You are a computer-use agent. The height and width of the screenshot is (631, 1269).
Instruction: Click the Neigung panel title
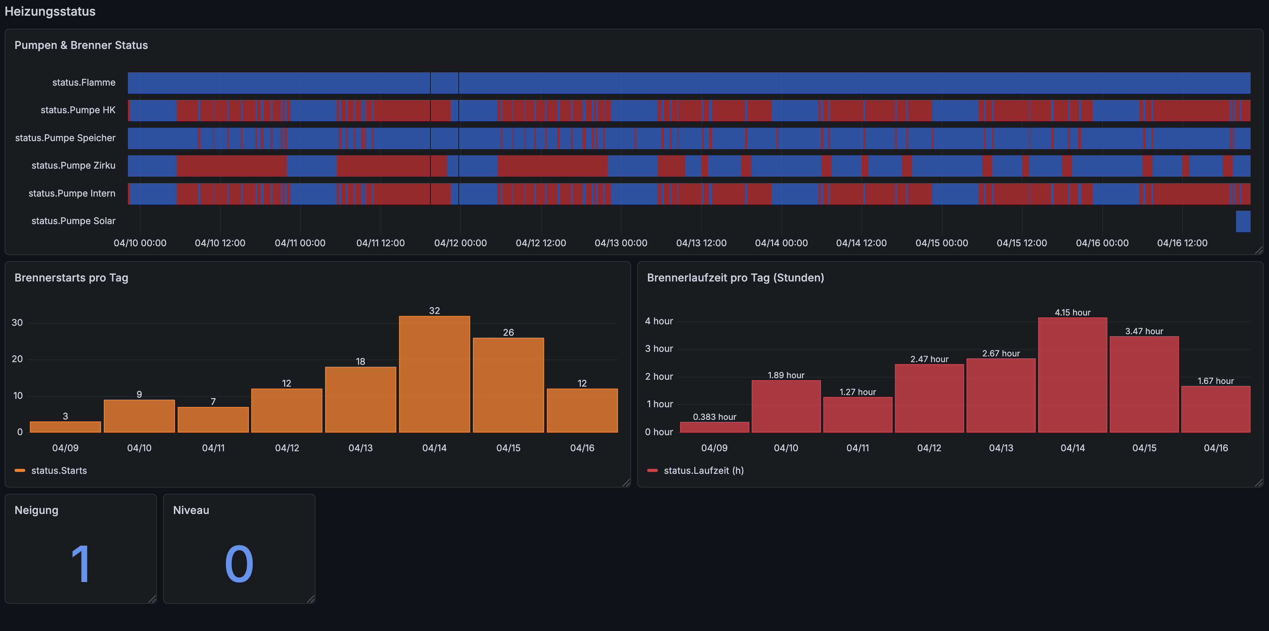[36, 511]
